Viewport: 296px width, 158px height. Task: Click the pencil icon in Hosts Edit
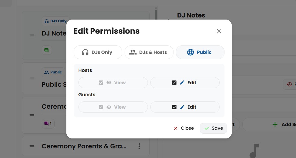[x=182, y=83]
